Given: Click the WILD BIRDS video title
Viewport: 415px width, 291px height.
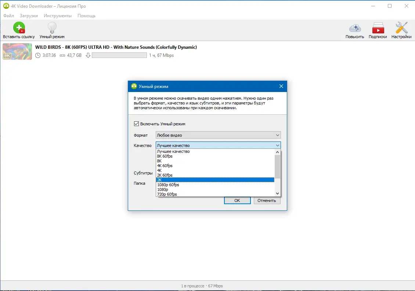Looking at the screenshot, I should click(116, 47).
